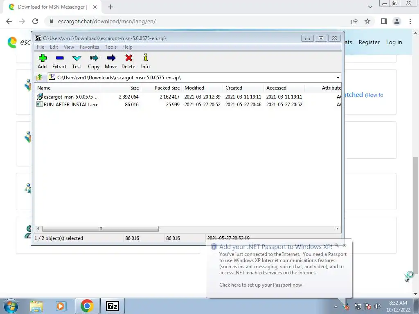
Task: Open Chrome side panel icon
Action: point(384,21)
